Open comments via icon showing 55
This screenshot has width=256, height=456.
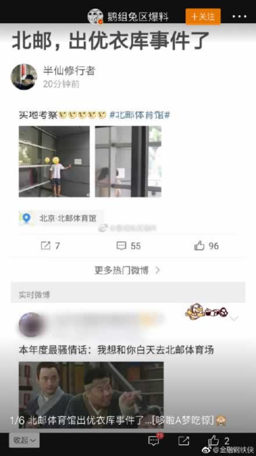[121, 246]
